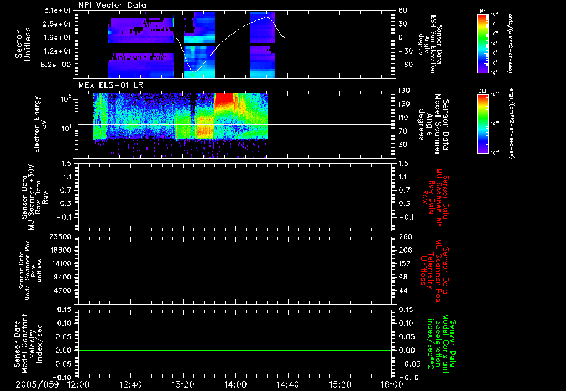Click the DEF energy flux color bar
Viewport: 566px width, 391px height.
tap(483, 124)
